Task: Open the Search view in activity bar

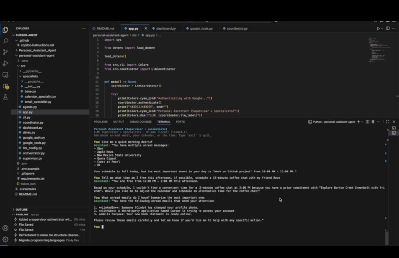Action: [5, 41]
